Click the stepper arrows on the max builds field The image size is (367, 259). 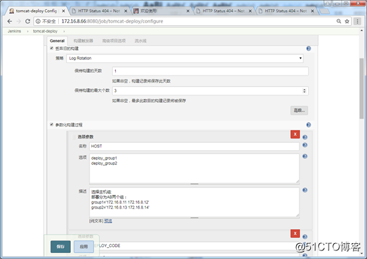tap(304, 91)
